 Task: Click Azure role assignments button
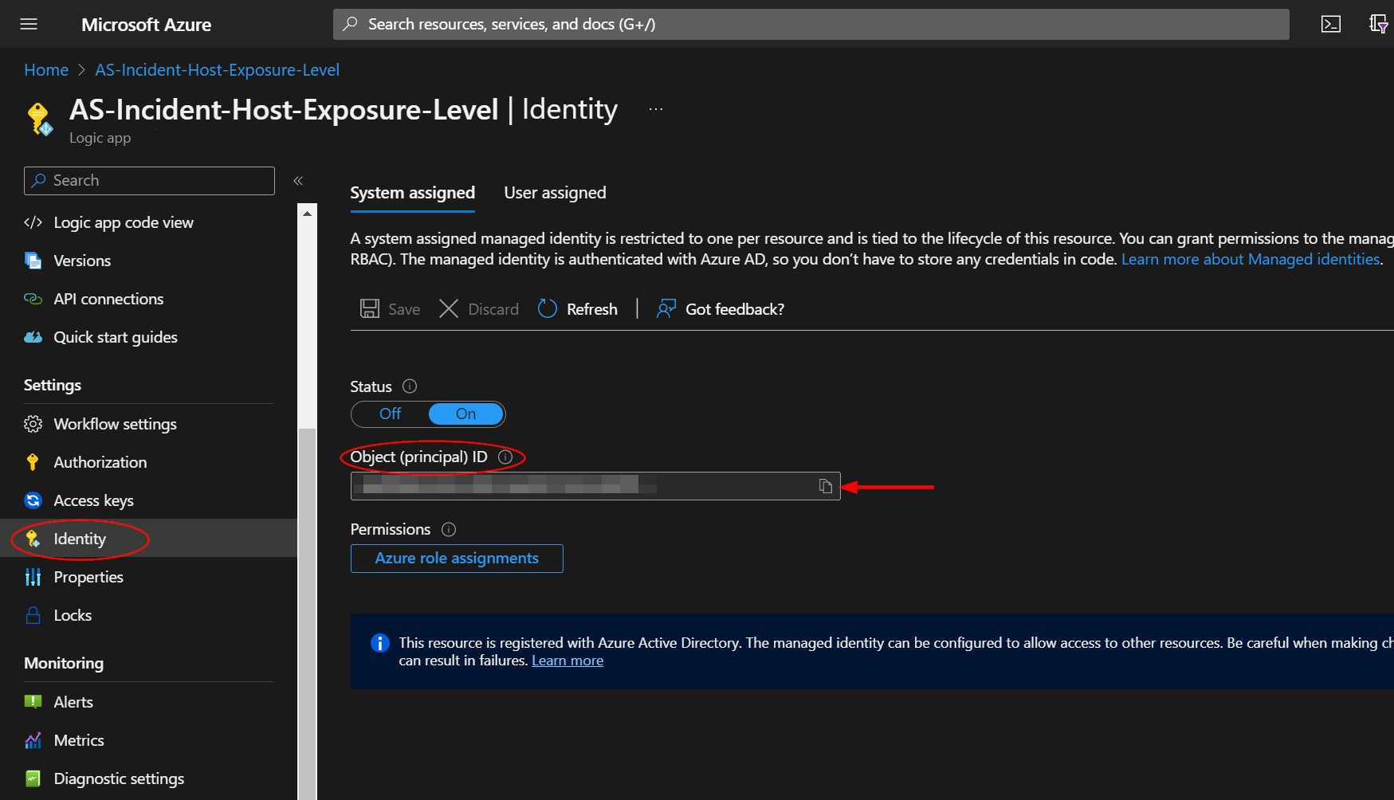point(457,559)
